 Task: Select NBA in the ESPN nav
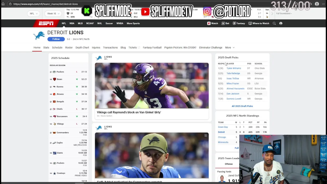(72, 23)
